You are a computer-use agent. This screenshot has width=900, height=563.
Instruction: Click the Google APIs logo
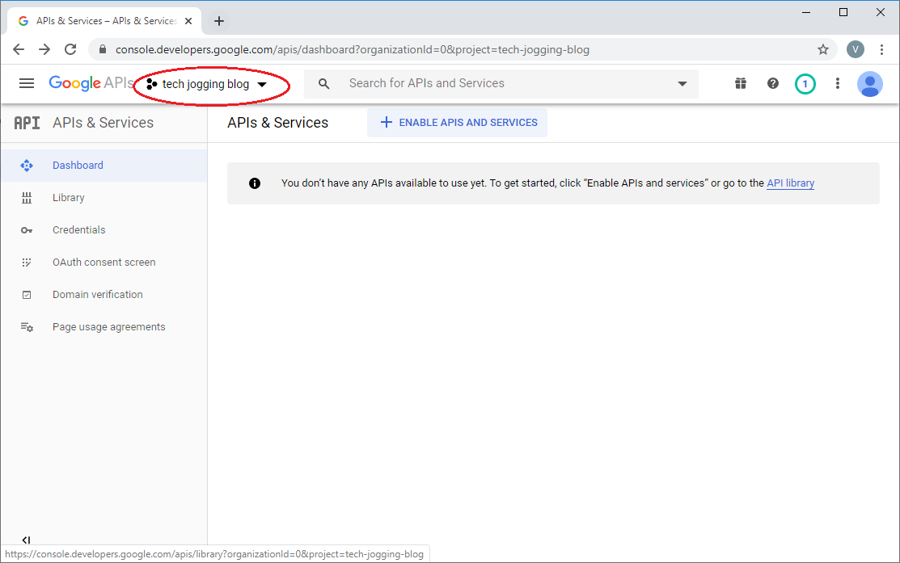pyautogui.click(x=91, y=84)
